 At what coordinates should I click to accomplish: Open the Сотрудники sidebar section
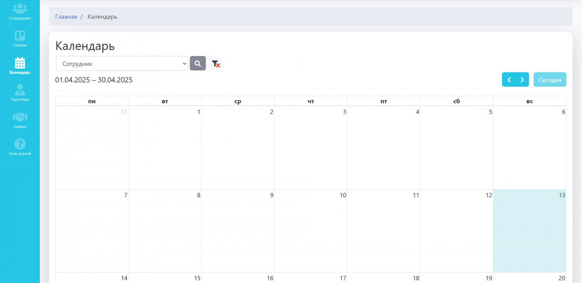pos(20,12)
